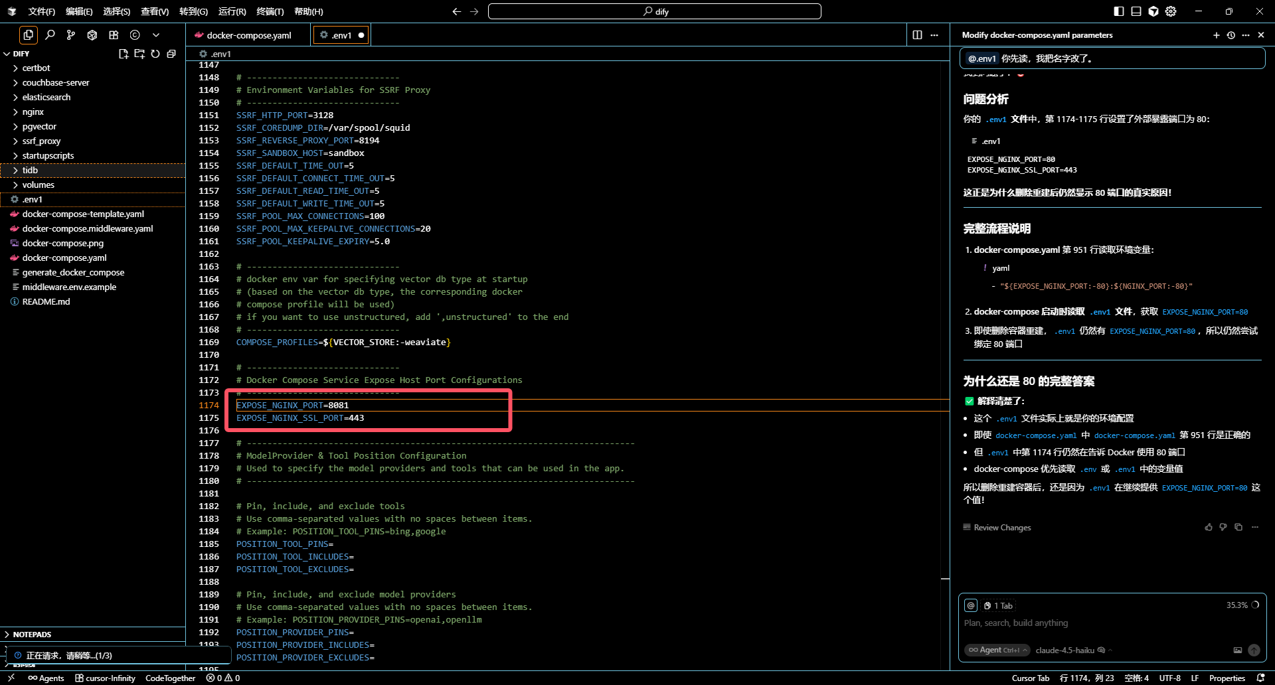Show chat history in AI panel

click(x=1231, y=35)
